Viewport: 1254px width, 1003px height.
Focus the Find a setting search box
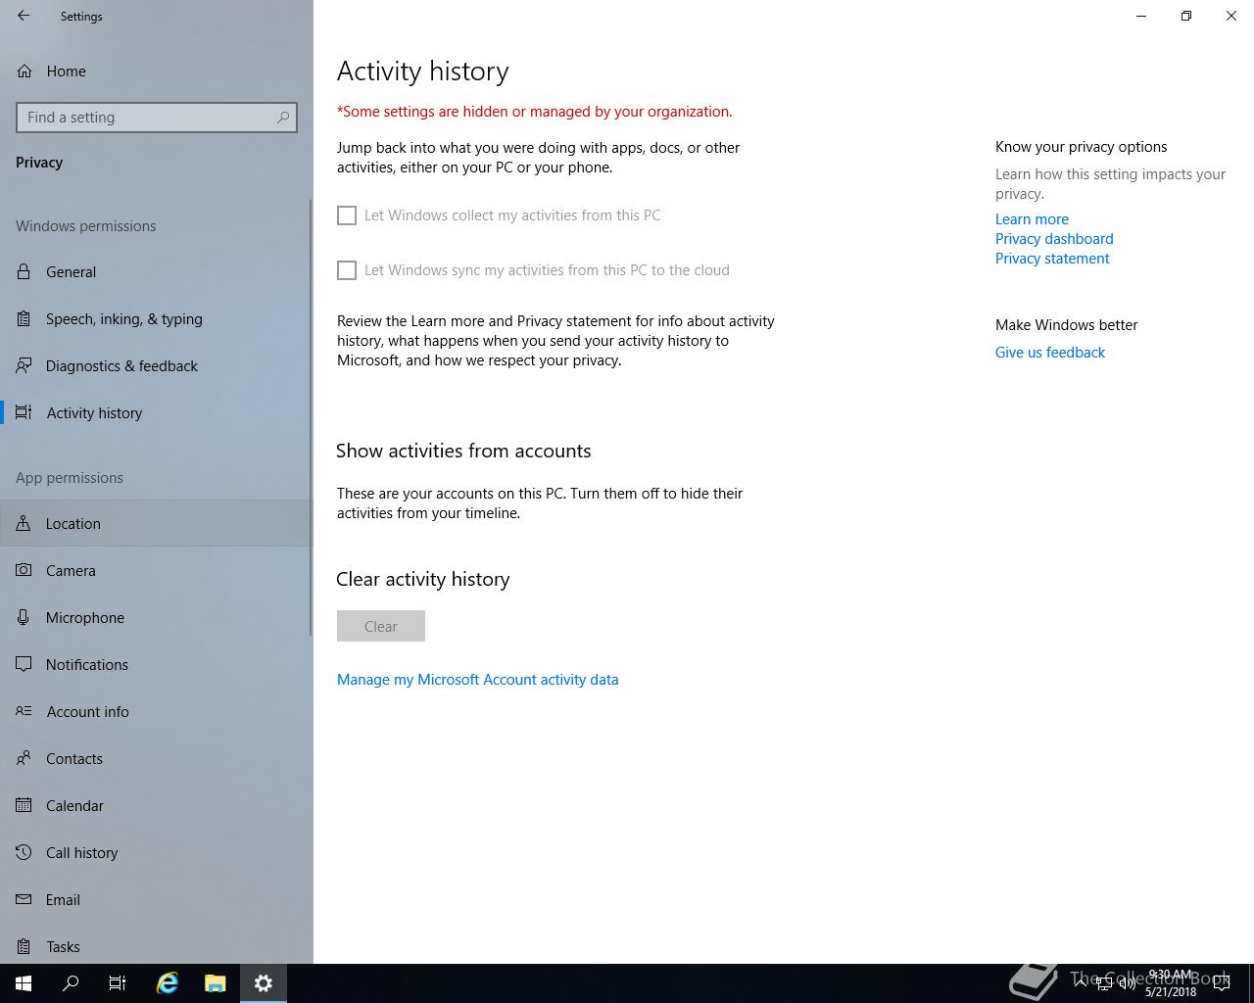[157, 118]
